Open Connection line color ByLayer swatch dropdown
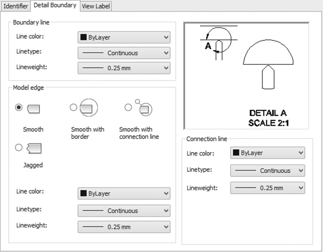 coord(267,153)
